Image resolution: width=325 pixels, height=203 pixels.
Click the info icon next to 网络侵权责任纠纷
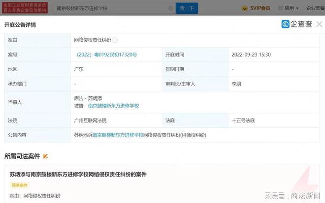(x=115, y=40)
